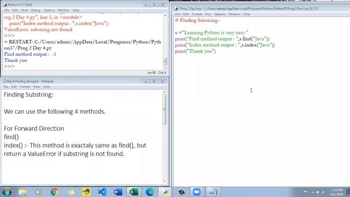350x197 pixels.
Task: Click Python Shell scrollbar down arrow
Action: tap(165, 68)
